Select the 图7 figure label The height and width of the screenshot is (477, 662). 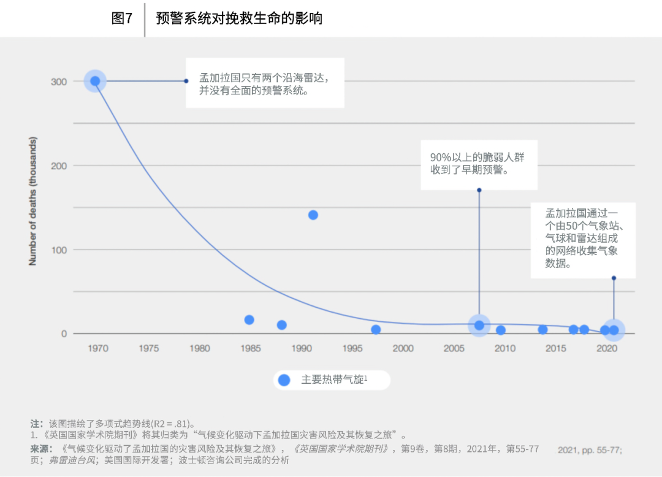pos(121,18)
